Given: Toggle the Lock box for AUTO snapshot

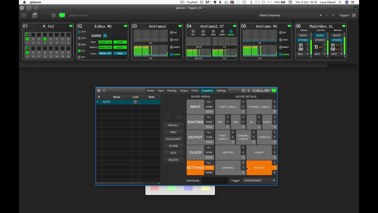Looking at the screenshot, I should (135, 102).
